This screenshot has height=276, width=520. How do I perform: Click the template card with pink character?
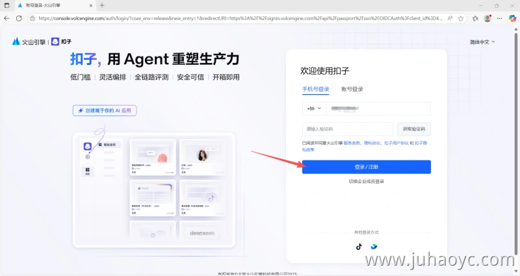click(x=153, y=157)
